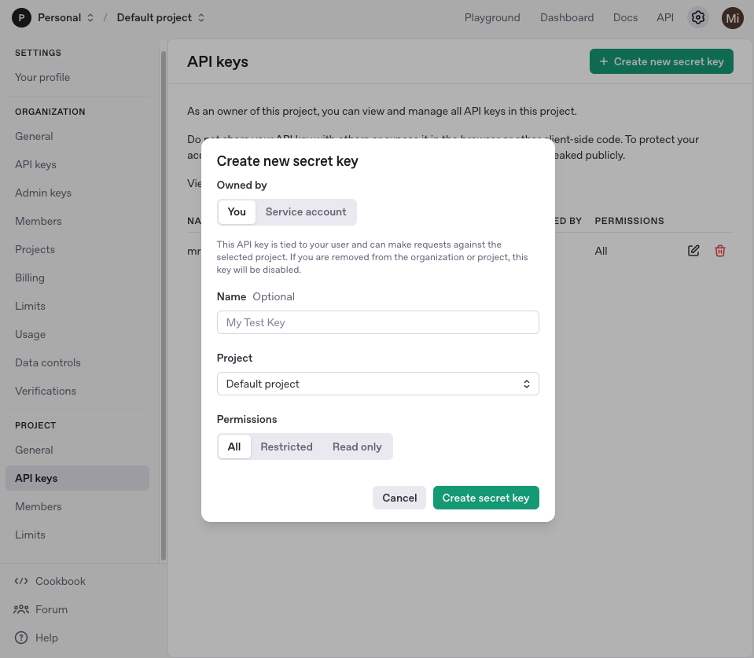Open the Forum people icon link
The image size is (754, 658).
[x=21, y=609]
